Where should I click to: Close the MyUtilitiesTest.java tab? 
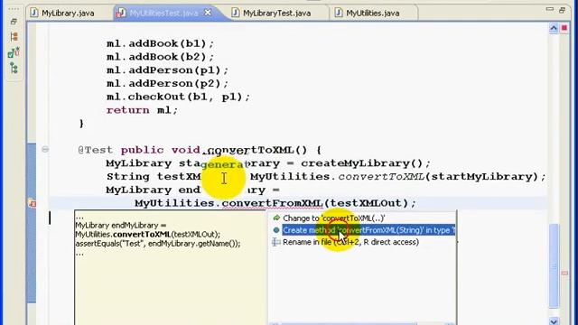click(x=208, y=13)
